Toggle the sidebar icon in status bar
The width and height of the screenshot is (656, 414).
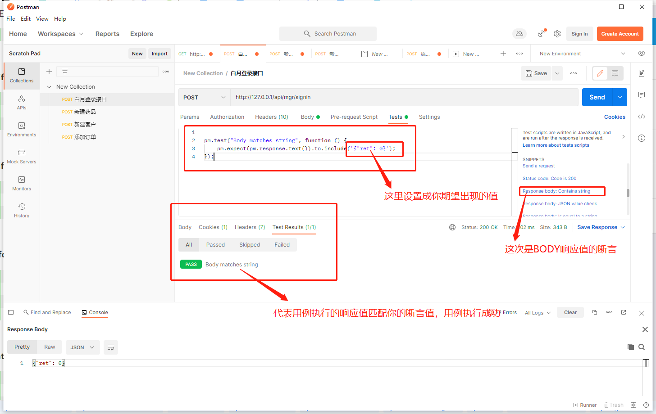pos(11,312)
